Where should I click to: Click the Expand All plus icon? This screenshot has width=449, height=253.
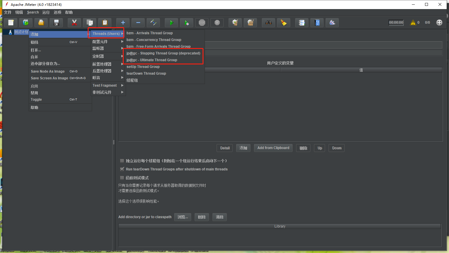[123, 23]
